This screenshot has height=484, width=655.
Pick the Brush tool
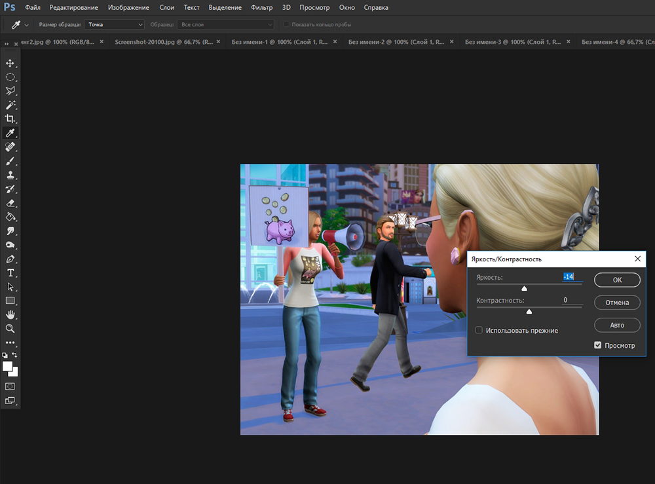(x=10, y=161)
